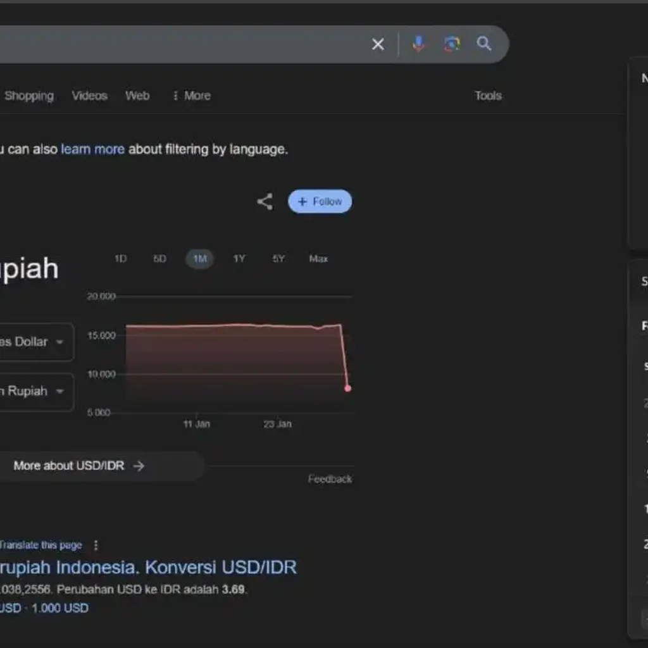Click the Follow button
This screenshot has width=648, height=648.
pos(320,201)
